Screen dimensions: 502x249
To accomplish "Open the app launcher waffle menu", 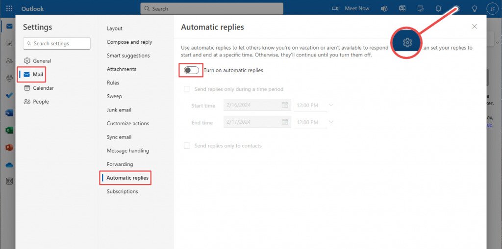I will point(9,9).
